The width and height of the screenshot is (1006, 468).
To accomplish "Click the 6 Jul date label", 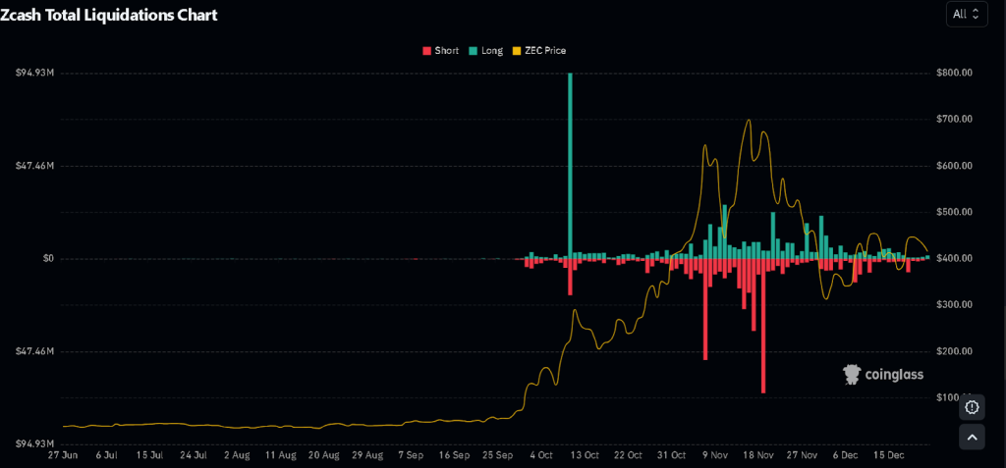I will tap(106, 456).
